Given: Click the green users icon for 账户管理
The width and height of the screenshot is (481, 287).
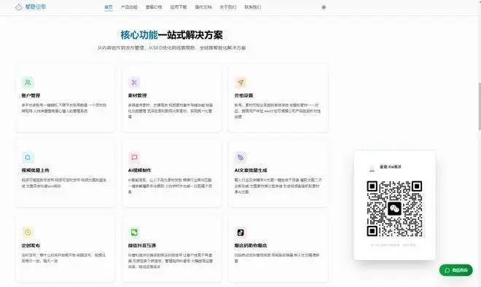Looking at the screenshot, I should coord(28,82).
